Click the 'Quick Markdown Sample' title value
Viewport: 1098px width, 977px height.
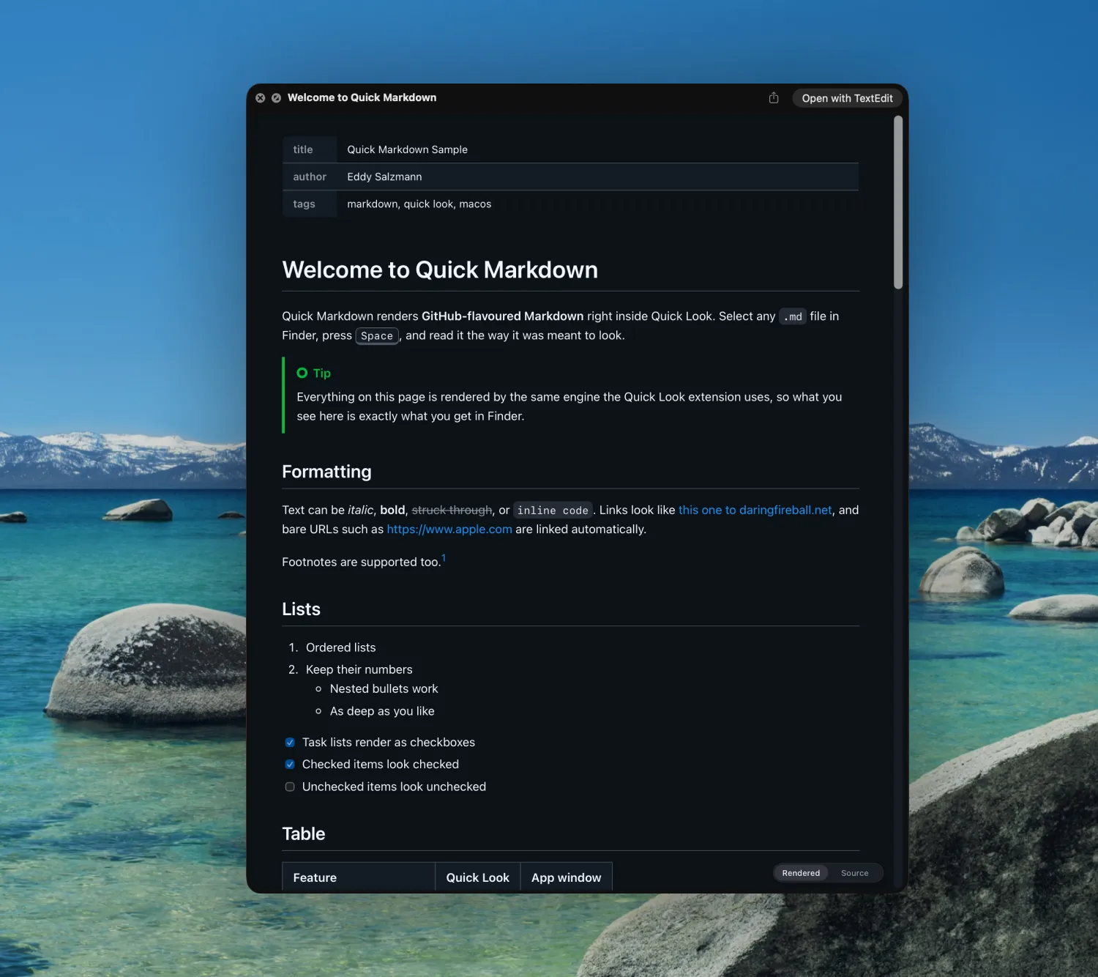[407, 149]
